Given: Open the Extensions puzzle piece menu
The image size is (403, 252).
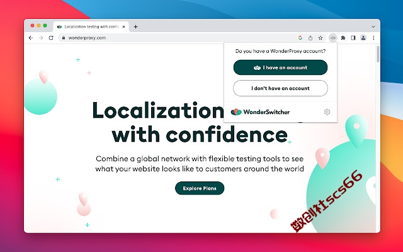Looking at the screenshot, I should (x=343, y=38).
